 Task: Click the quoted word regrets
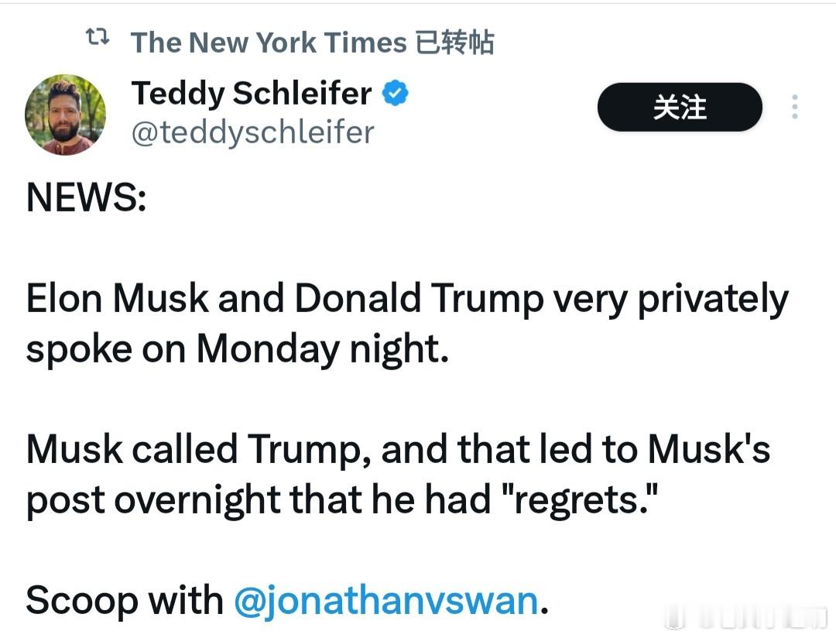tap(580, 500)
